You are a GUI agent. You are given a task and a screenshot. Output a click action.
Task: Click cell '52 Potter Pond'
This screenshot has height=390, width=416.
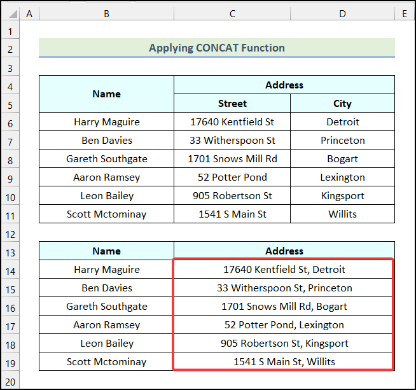tap(232, 177)
